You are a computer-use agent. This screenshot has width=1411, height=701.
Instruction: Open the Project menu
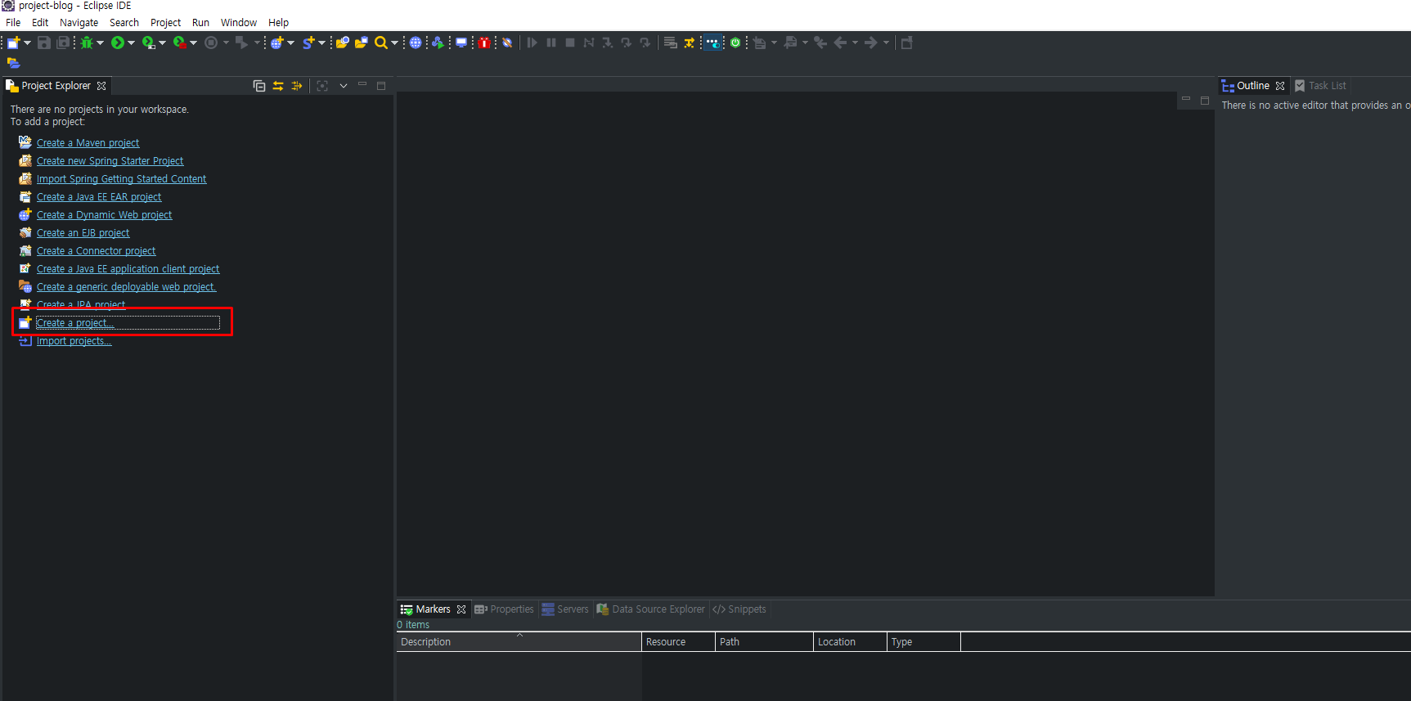165,23
